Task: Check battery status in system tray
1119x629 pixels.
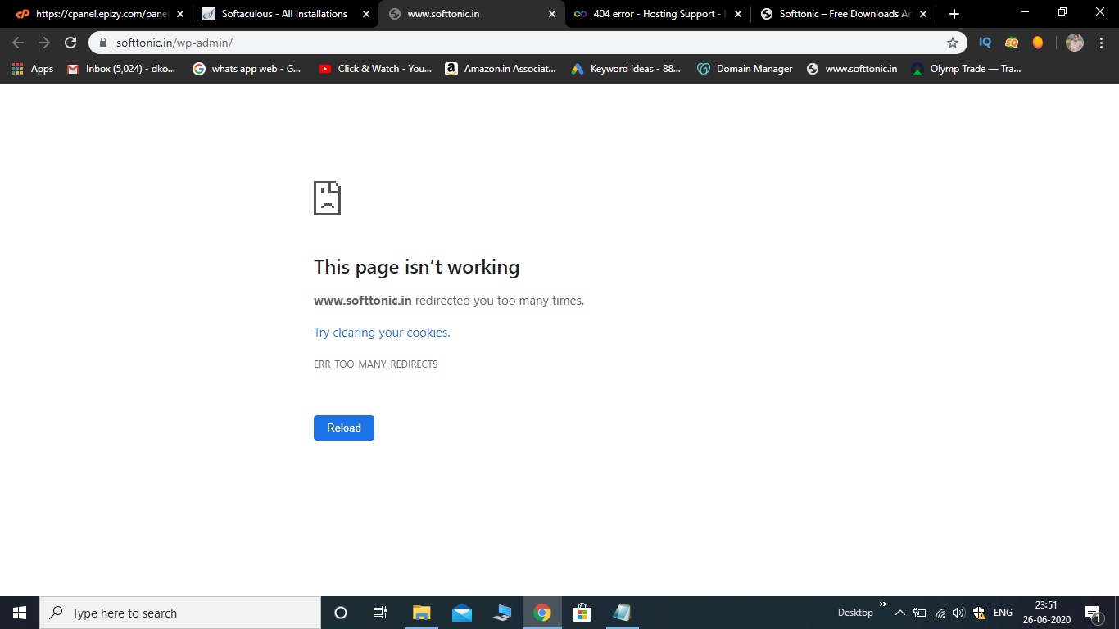Action: (920, 613)
